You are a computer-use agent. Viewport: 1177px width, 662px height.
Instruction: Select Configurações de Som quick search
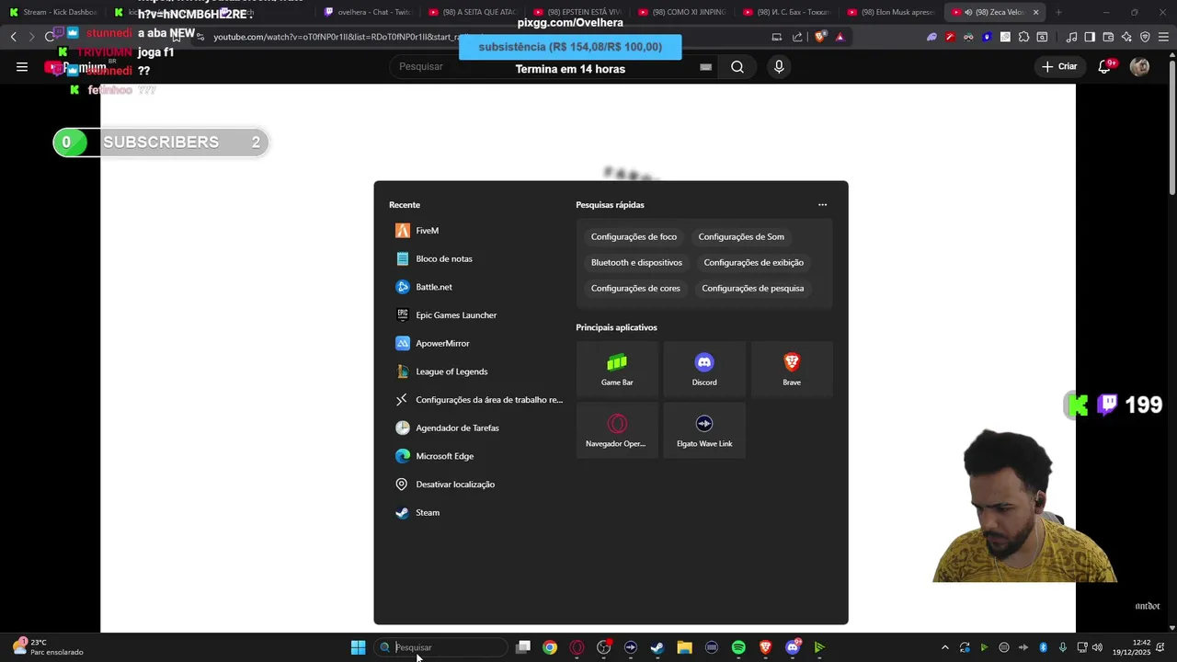coord(741,237)
